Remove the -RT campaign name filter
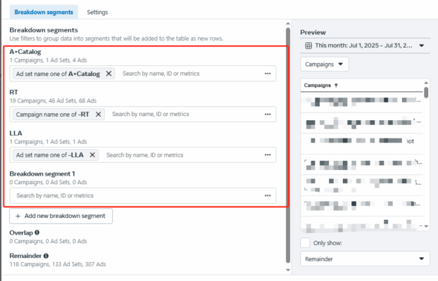 98,114
